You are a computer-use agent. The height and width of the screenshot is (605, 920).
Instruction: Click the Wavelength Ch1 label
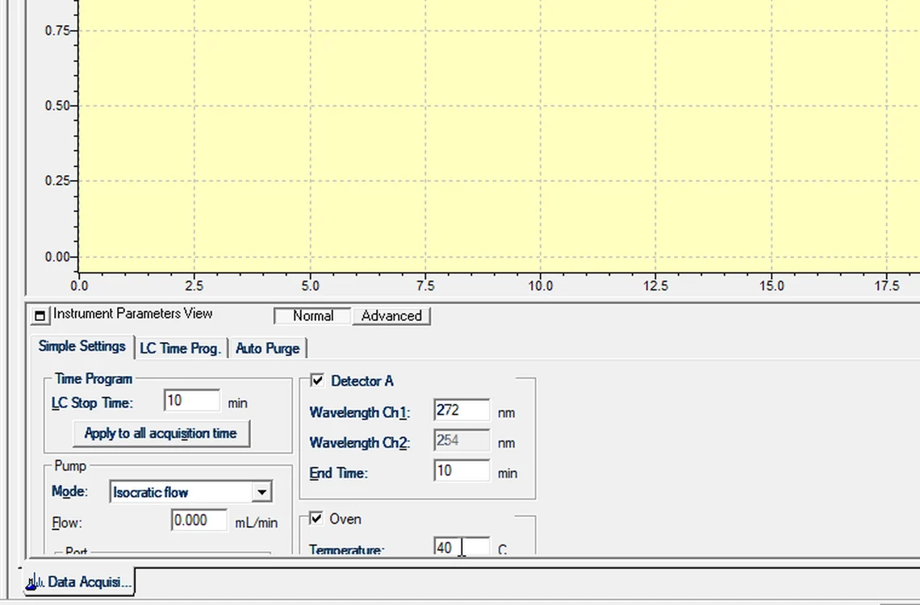tap(360, 413)
